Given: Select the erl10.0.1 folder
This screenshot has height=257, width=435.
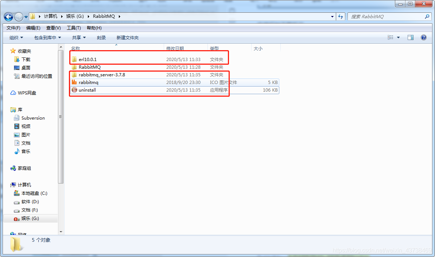Looking at the screenshot, I should [88, 60].
